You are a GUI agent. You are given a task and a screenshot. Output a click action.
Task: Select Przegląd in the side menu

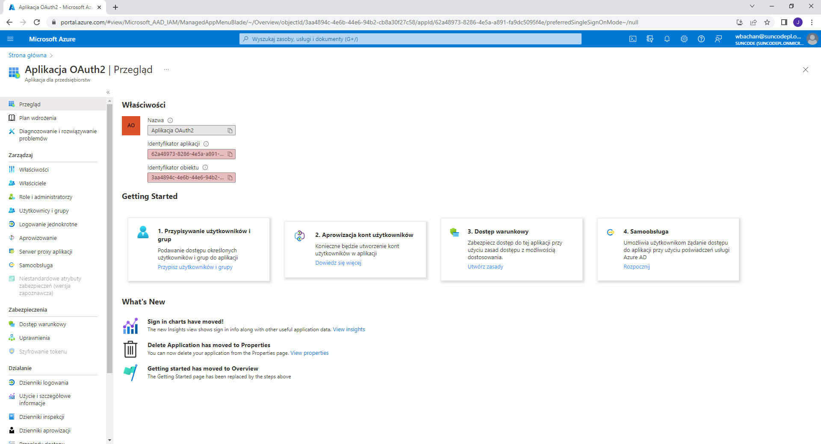53,104
